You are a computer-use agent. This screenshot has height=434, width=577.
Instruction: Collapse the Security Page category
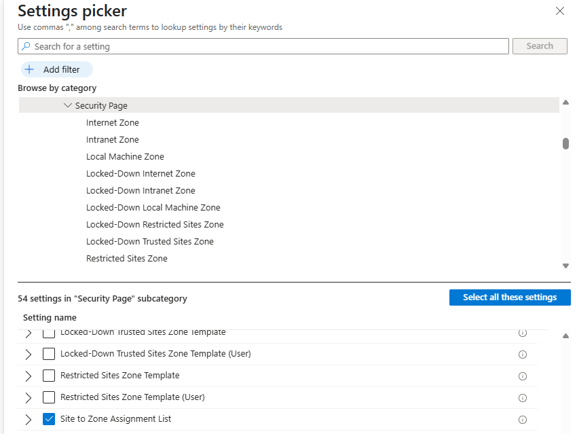pos(68,106)
